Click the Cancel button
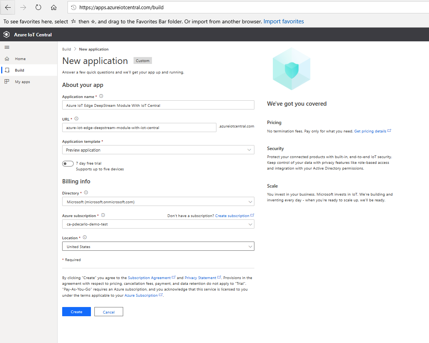 click(109, 312)
